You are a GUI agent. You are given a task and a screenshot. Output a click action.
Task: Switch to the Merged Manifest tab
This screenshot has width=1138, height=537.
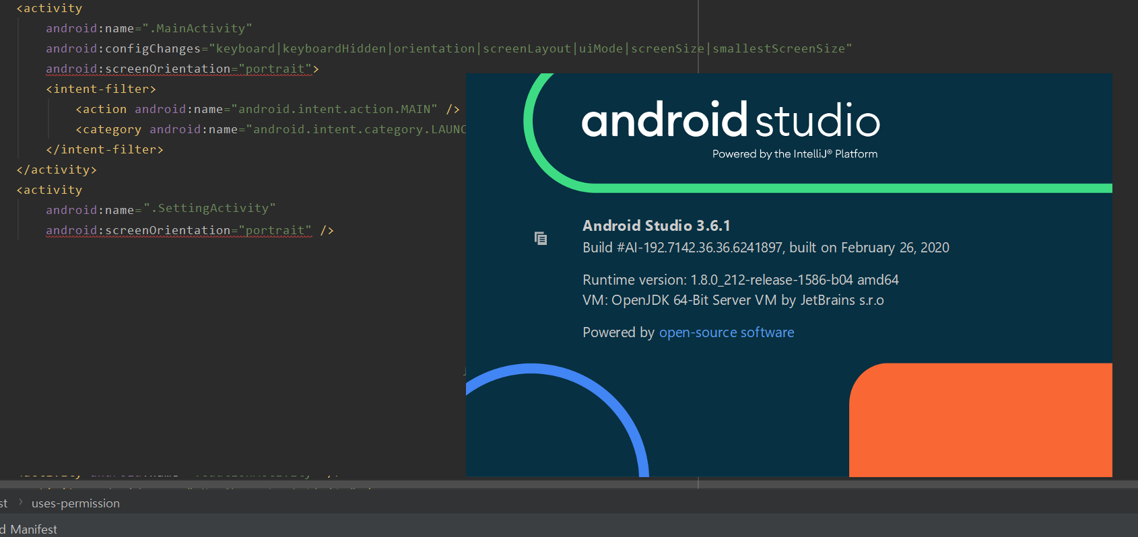(30, 530)
